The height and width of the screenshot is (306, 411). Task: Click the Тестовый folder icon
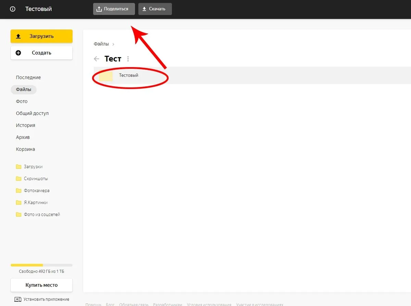106,76
